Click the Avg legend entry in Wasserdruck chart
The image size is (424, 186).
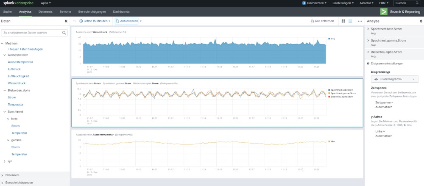(332, 39)
